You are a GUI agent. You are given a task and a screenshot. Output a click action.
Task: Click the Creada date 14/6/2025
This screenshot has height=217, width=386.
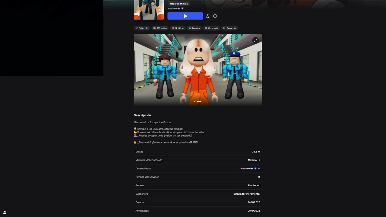pos(254,202)
